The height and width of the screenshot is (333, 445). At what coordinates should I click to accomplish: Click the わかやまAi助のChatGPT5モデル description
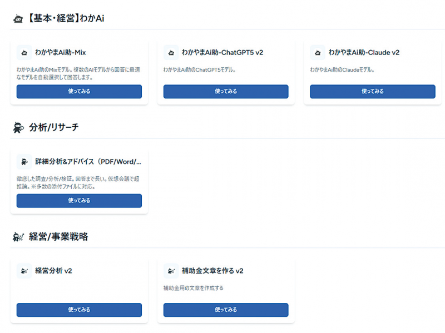point(200,70)
